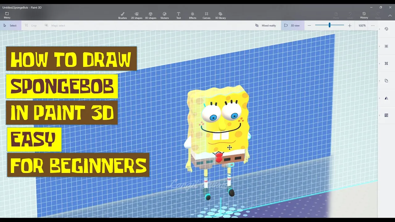
Task: Click the Copy icon in sidebar
Action: pos(386,81)
